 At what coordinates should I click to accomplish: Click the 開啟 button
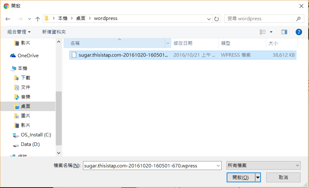[x=241, y=178]
